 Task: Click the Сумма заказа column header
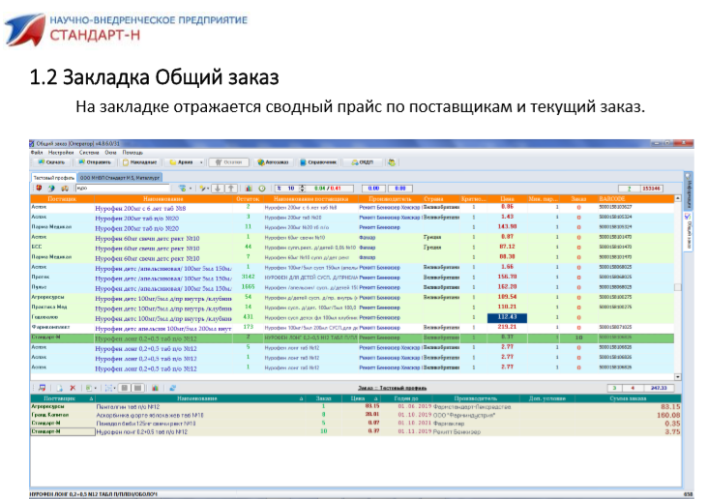pos(628,398)
